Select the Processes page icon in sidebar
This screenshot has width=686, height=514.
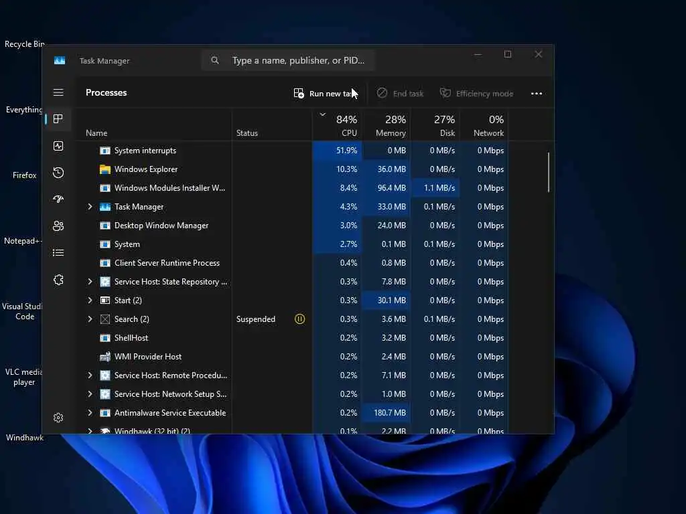[58, 119]
